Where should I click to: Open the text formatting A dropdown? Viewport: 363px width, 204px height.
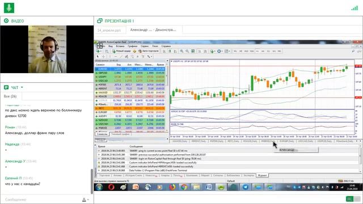point(86,199)
